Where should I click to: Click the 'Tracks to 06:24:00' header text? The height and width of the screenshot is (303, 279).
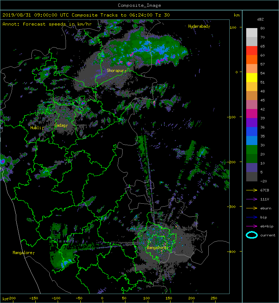point(126,15)
